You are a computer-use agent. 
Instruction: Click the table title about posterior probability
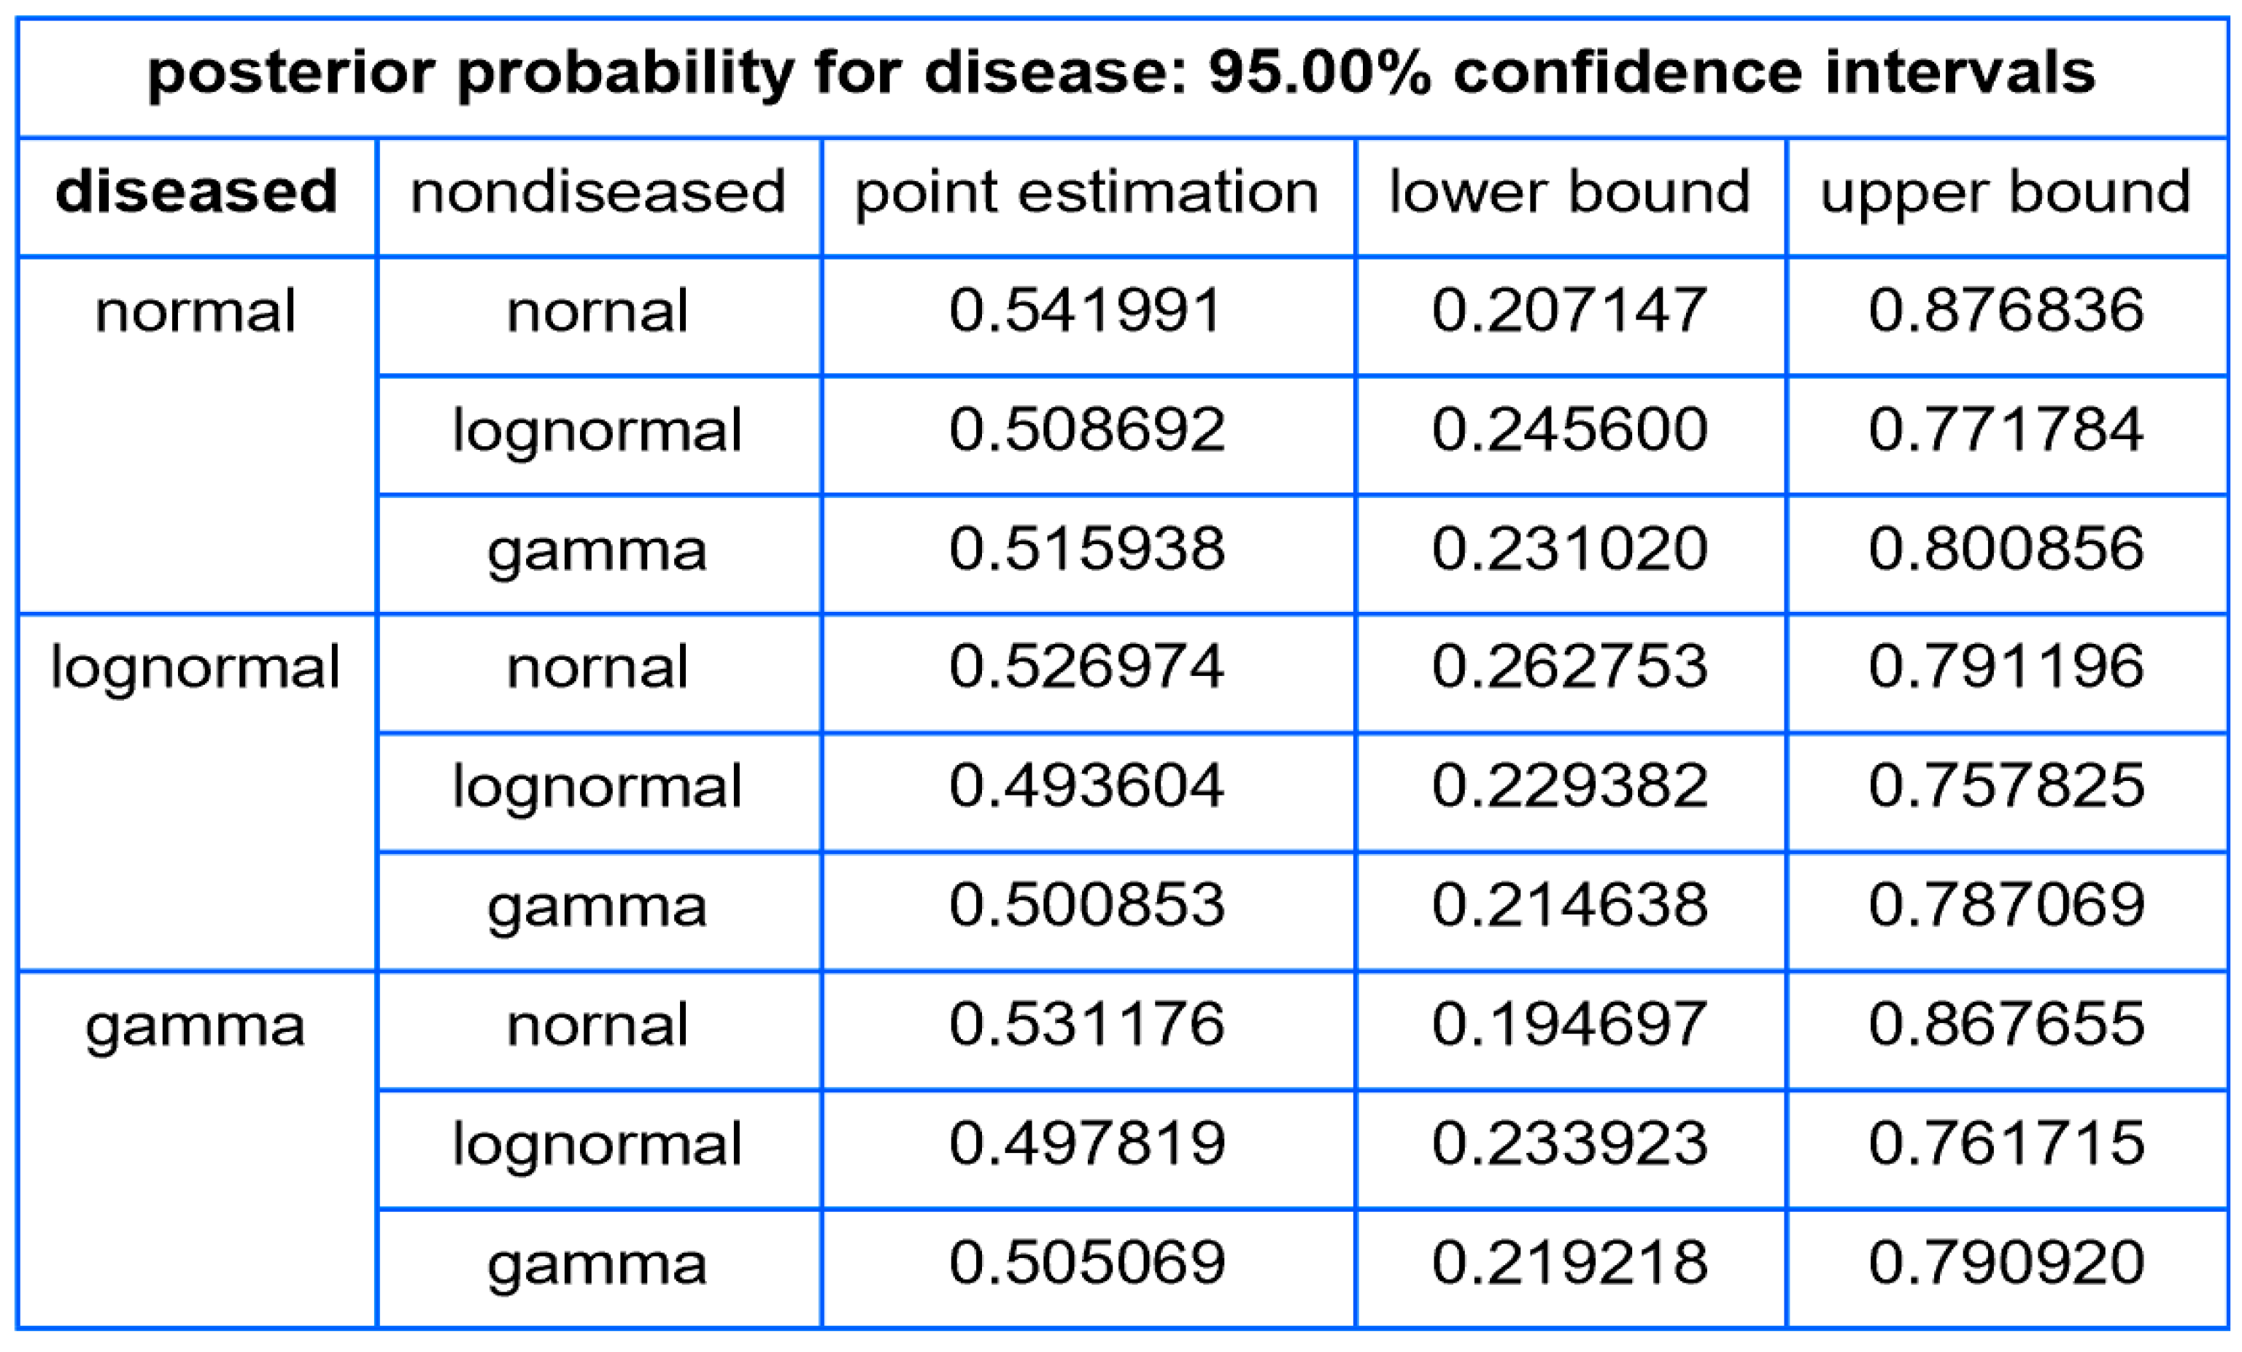click(x=1121, y=74)
